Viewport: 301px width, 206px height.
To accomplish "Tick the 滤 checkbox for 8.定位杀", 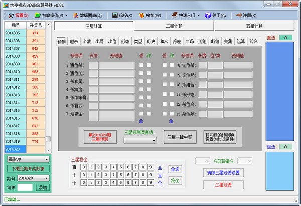I will (164, 65).
